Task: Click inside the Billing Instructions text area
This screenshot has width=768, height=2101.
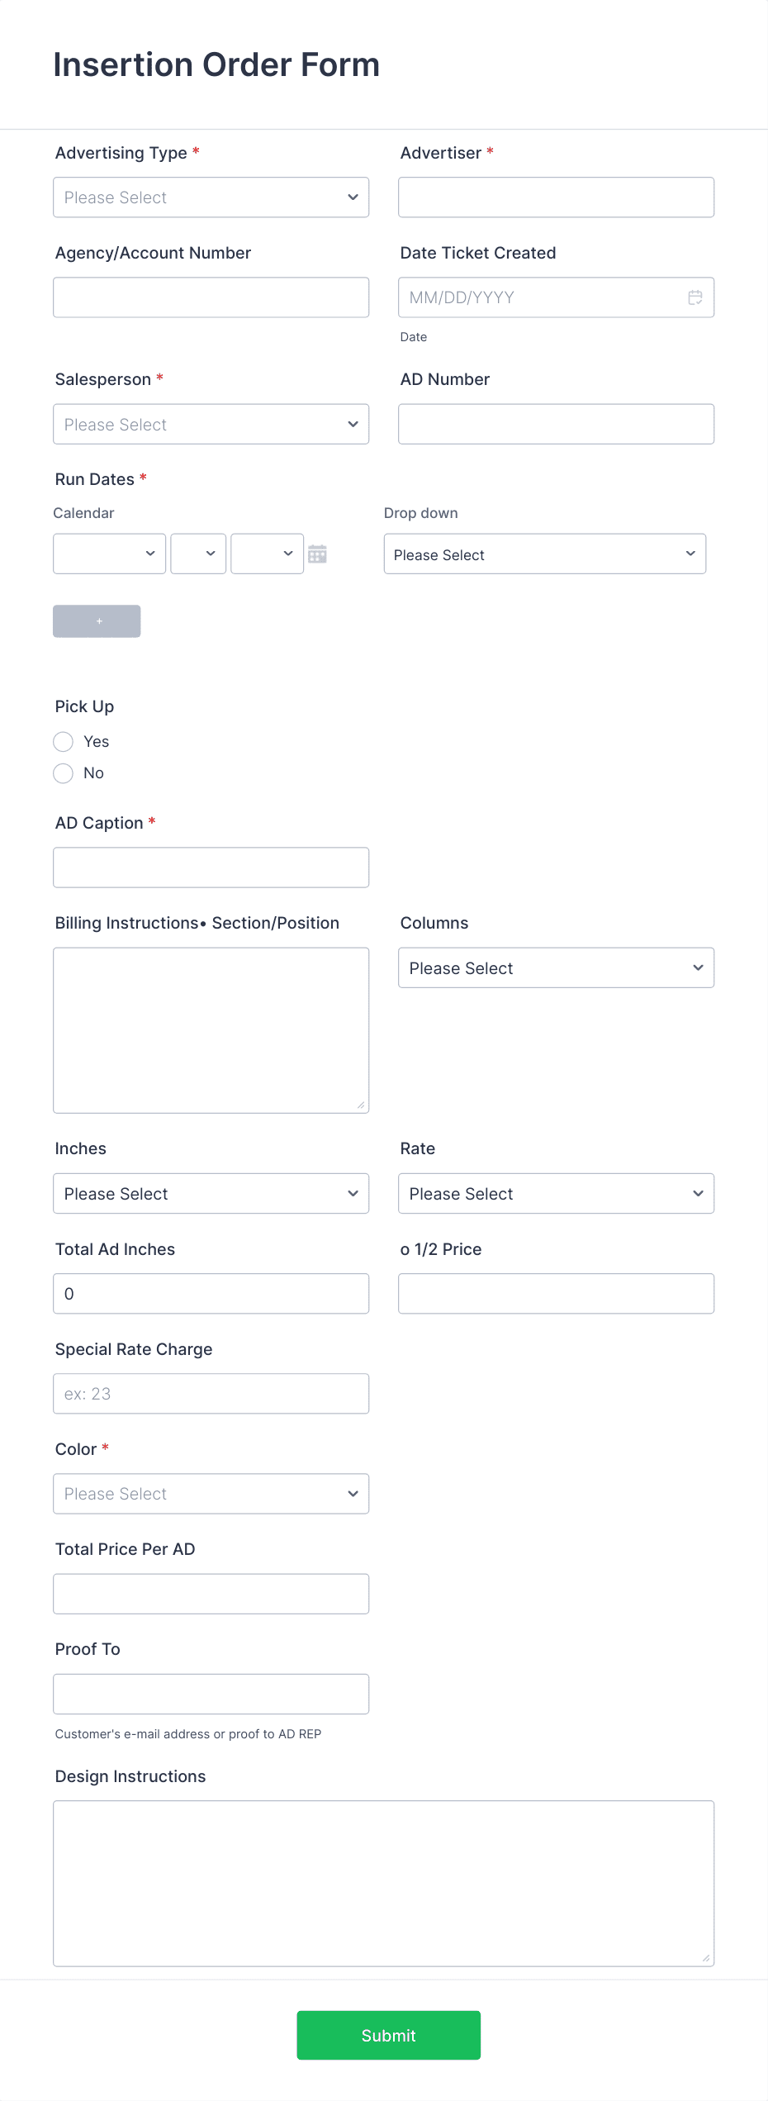Action: tap(211, 1029)
